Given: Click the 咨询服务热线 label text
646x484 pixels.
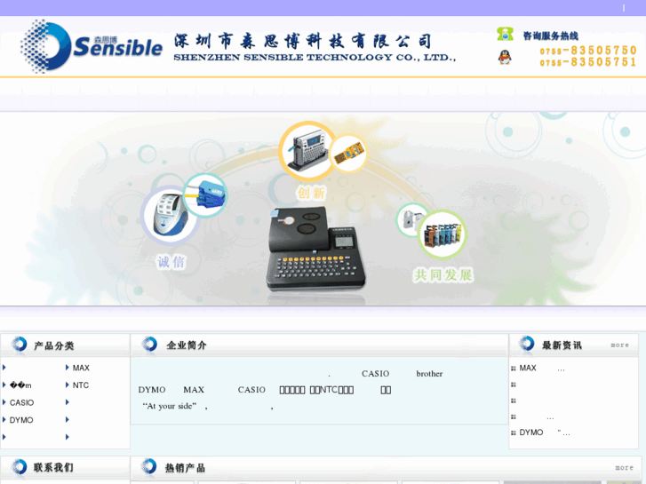Looking at the screenshot, I should pos(551,36).
